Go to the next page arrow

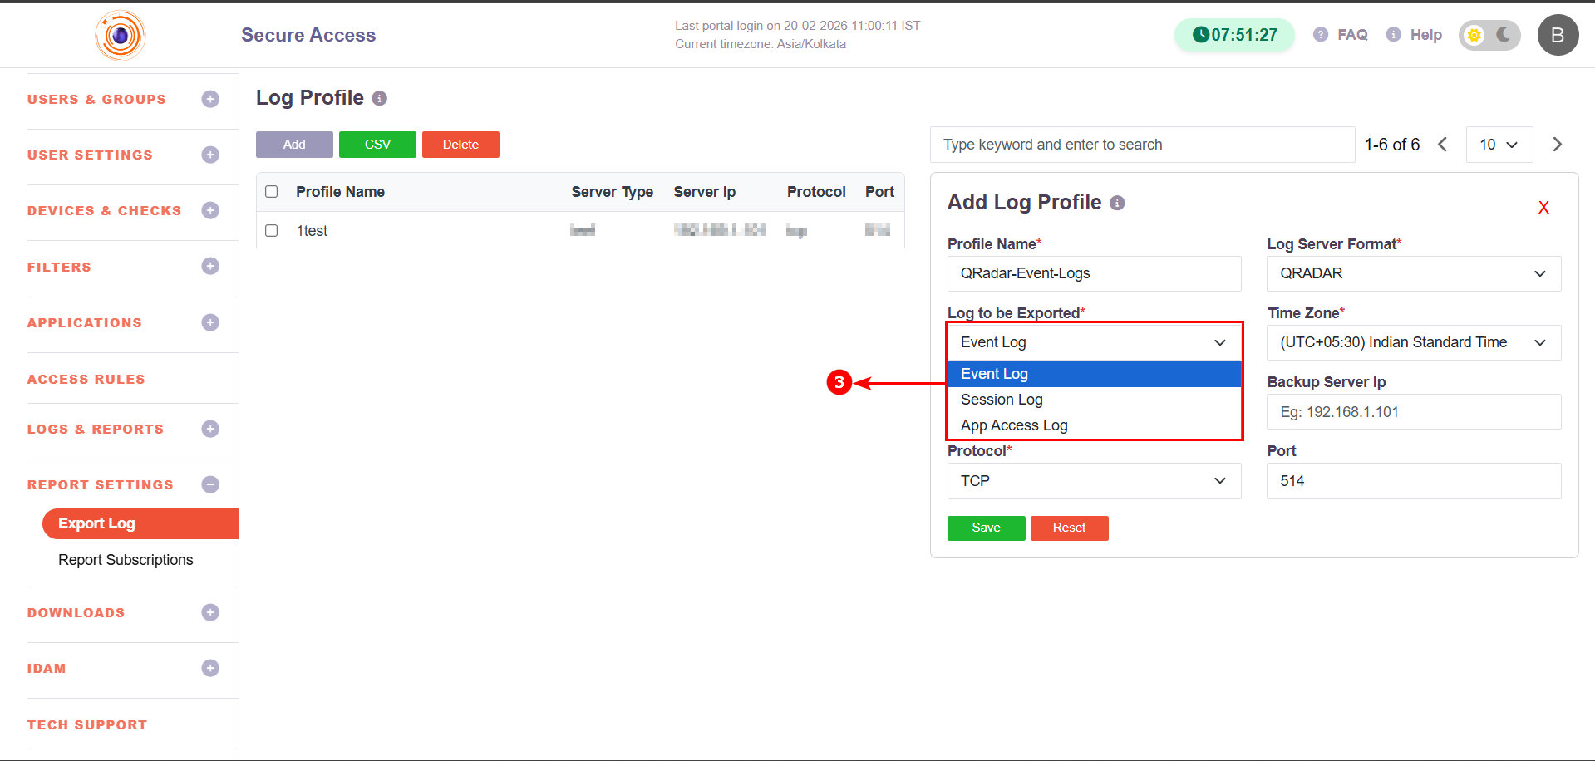click(x=1558, y=145)
